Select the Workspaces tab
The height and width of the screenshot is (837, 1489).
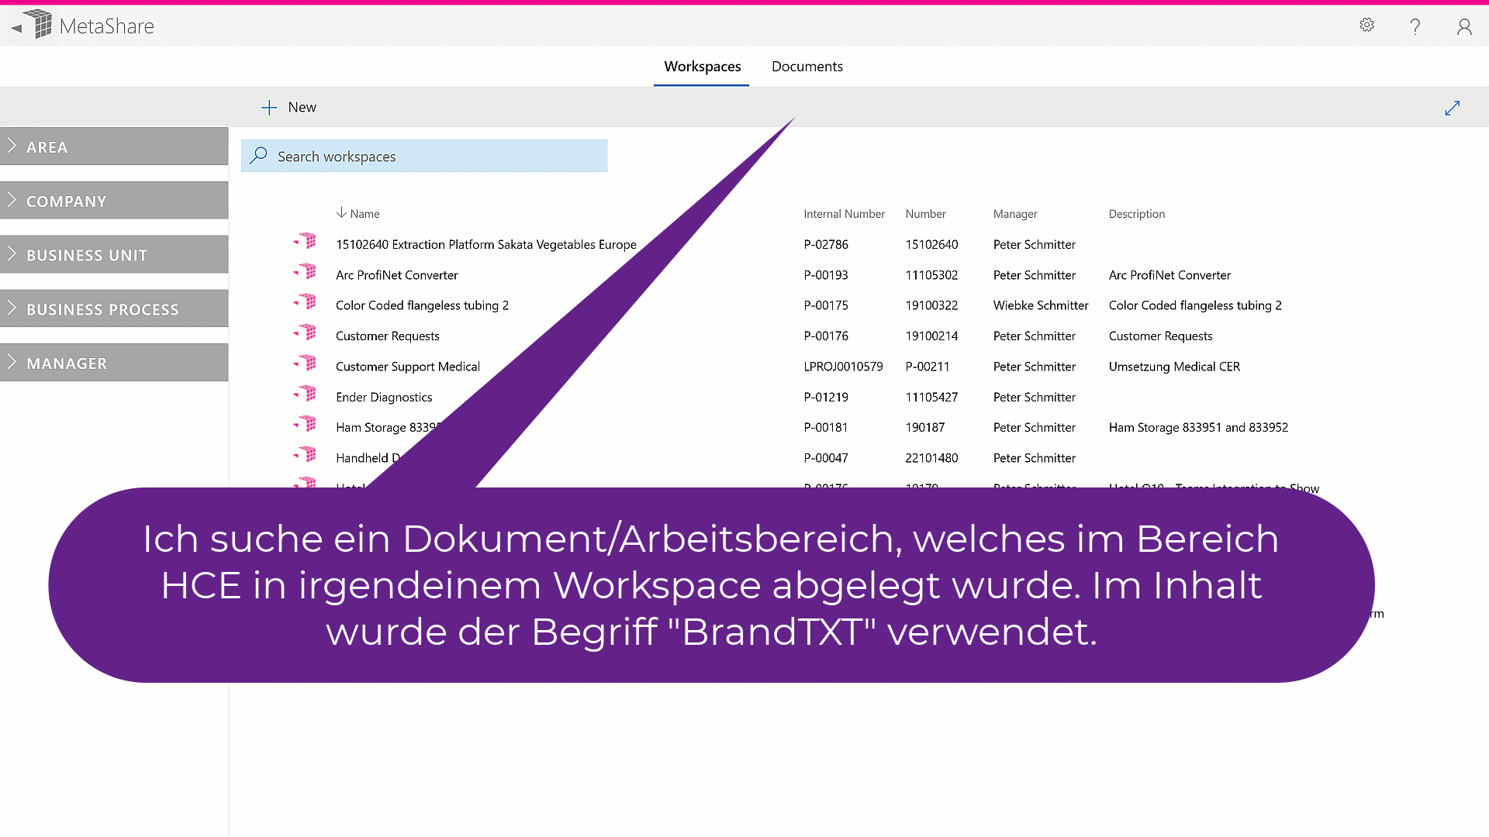702,67
